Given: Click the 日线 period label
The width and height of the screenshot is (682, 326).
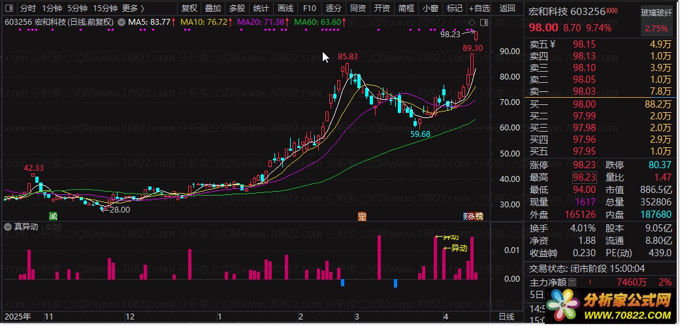Looking at the screenshot, I should 506,318.
